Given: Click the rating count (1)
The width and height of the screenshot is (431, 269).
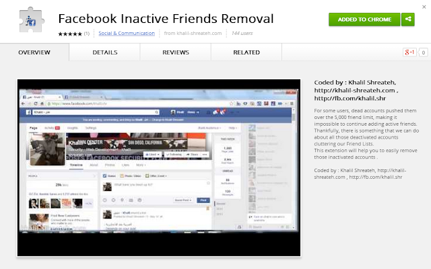Looking at the screenshot, I should 87,34.
